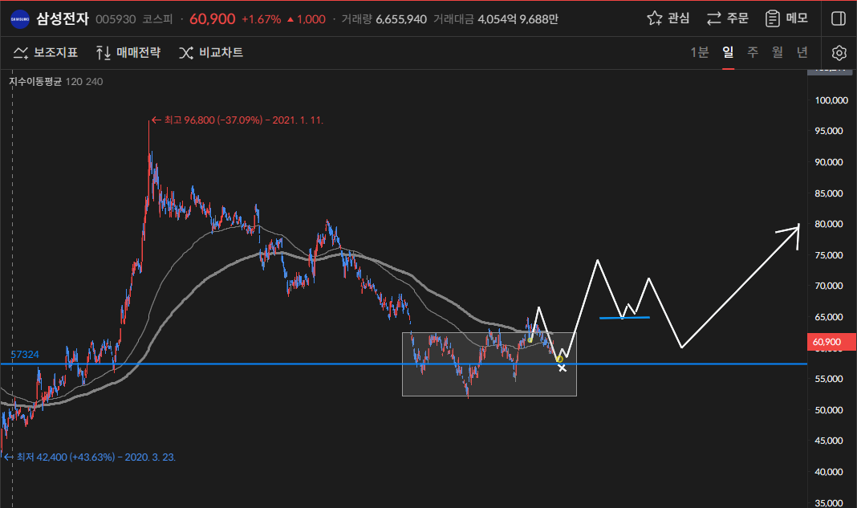The image size is (857, 508).
Task: Click the current price 60,900 in header
Action: pyautogui.click(x=212, y=19)
